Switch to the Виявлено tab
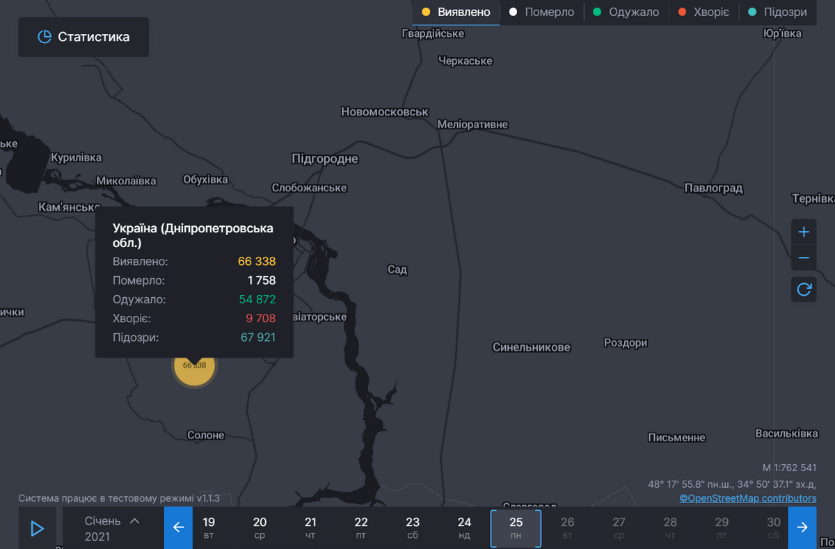 click(x=456, y=13)
